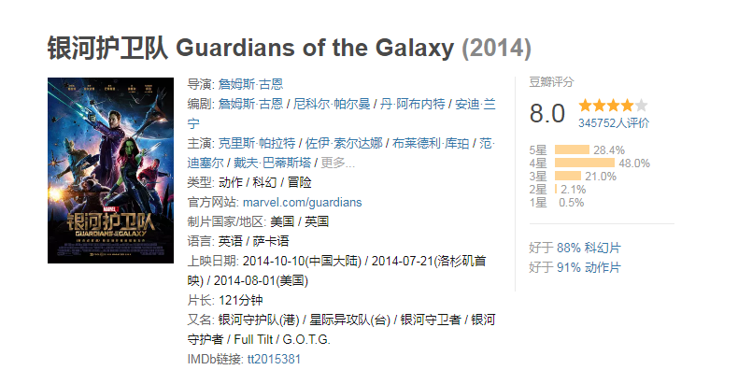Click the Guardians of the Galaxy poster thumbnail
Viewport: 738px width, 384px height.
tap(110, 169)
